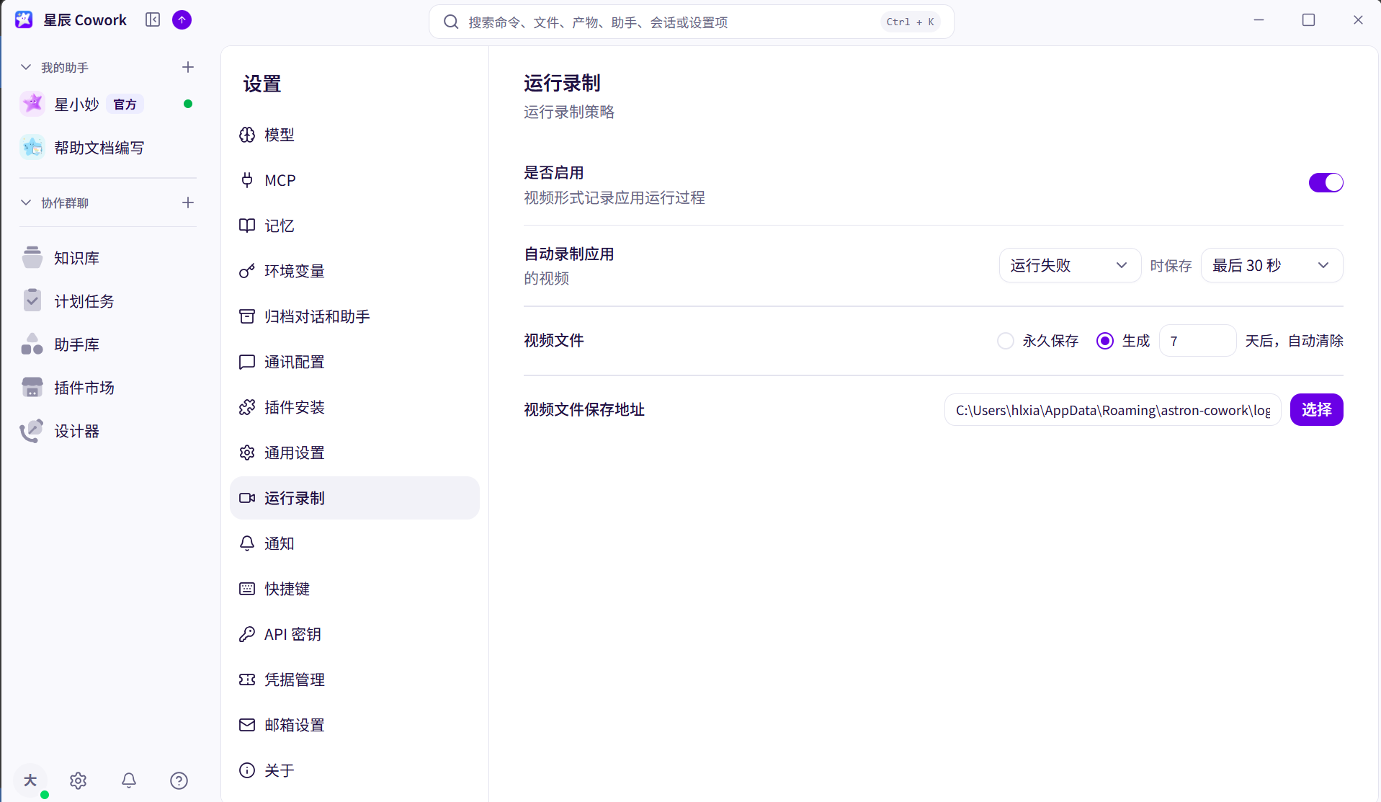
Task: Click the 记忆 book icon
Action: (247, 226)
